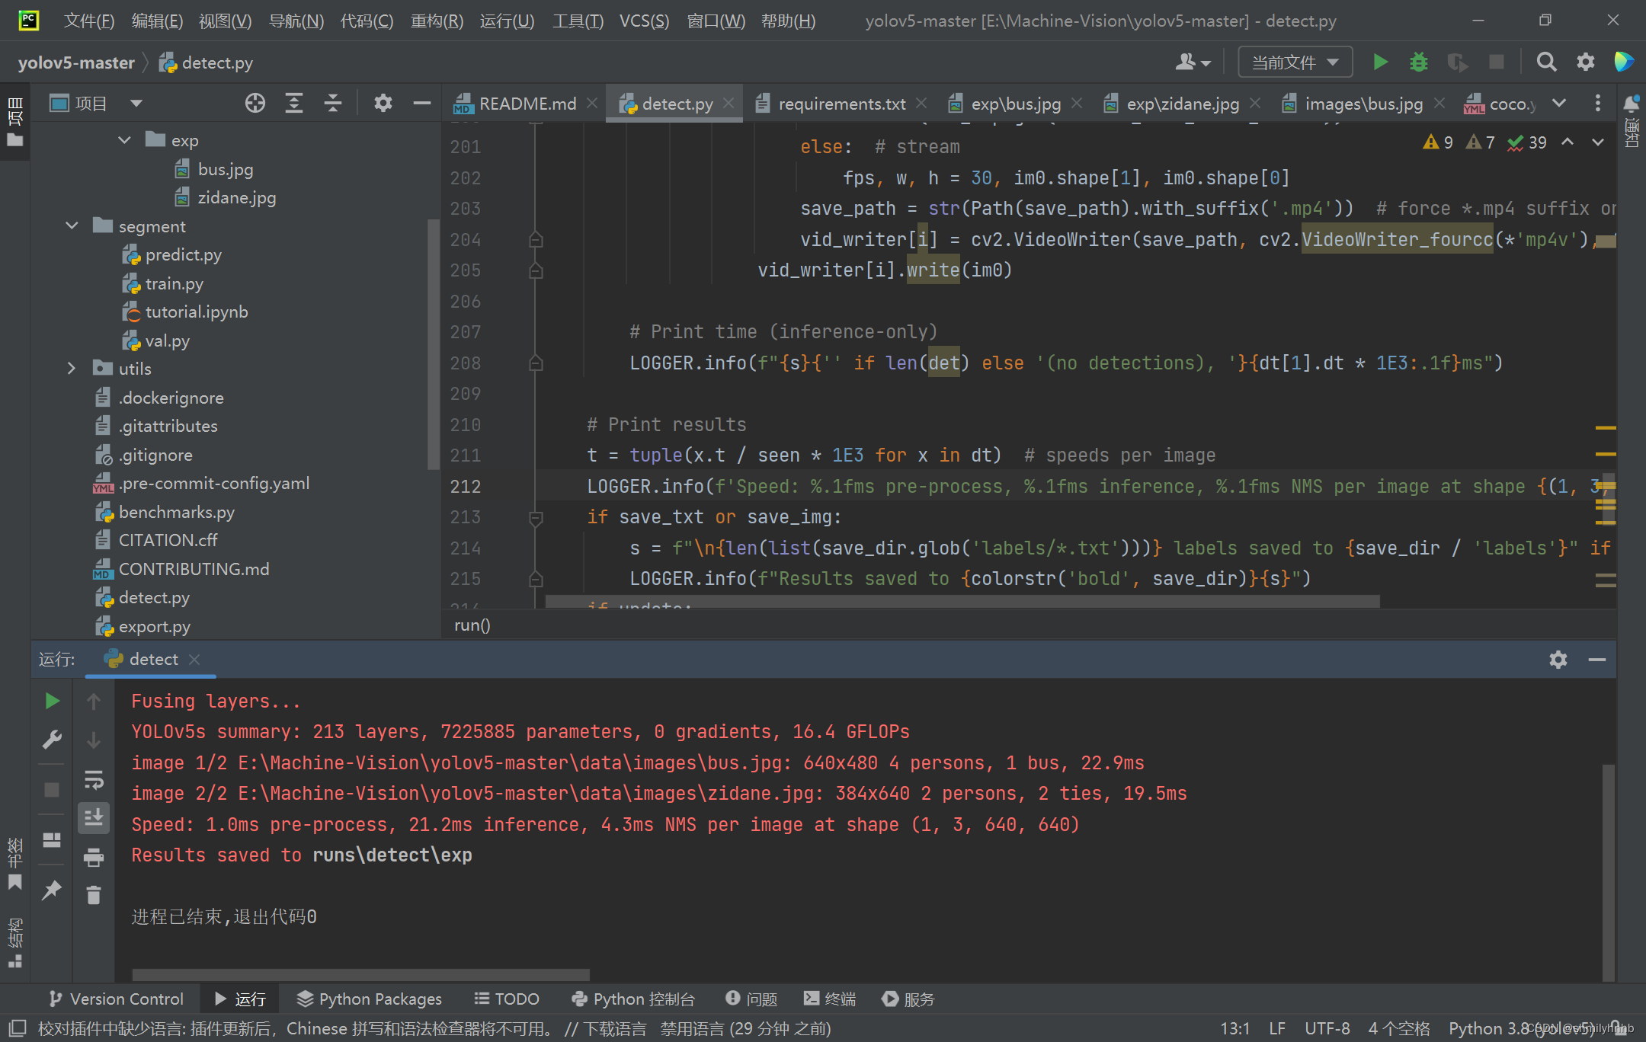Expand all in project tree

pyautogui.click(x=294, y=103)
